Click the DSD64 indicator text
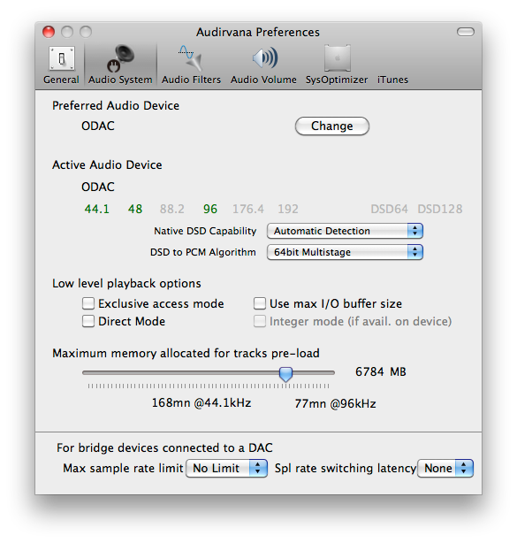This screenshot has height=543, width=517. click(390, 209)
